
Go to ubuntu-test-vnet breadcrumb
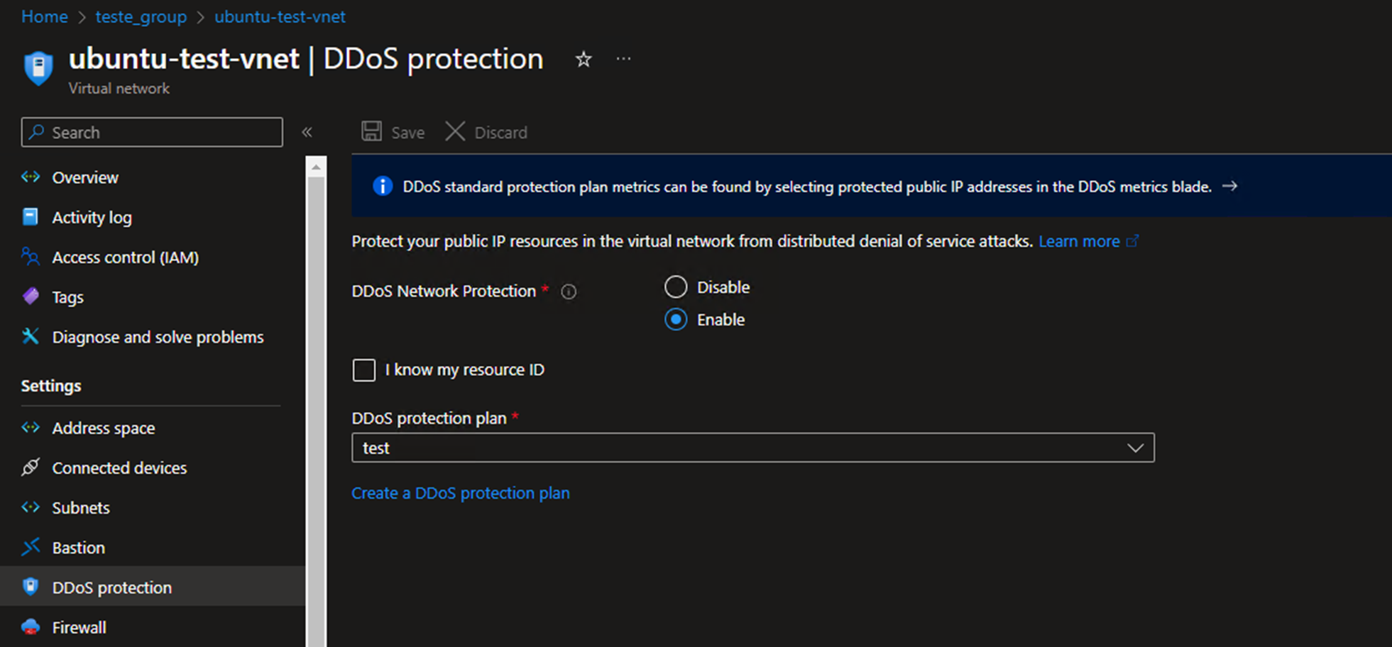(280, 16)
